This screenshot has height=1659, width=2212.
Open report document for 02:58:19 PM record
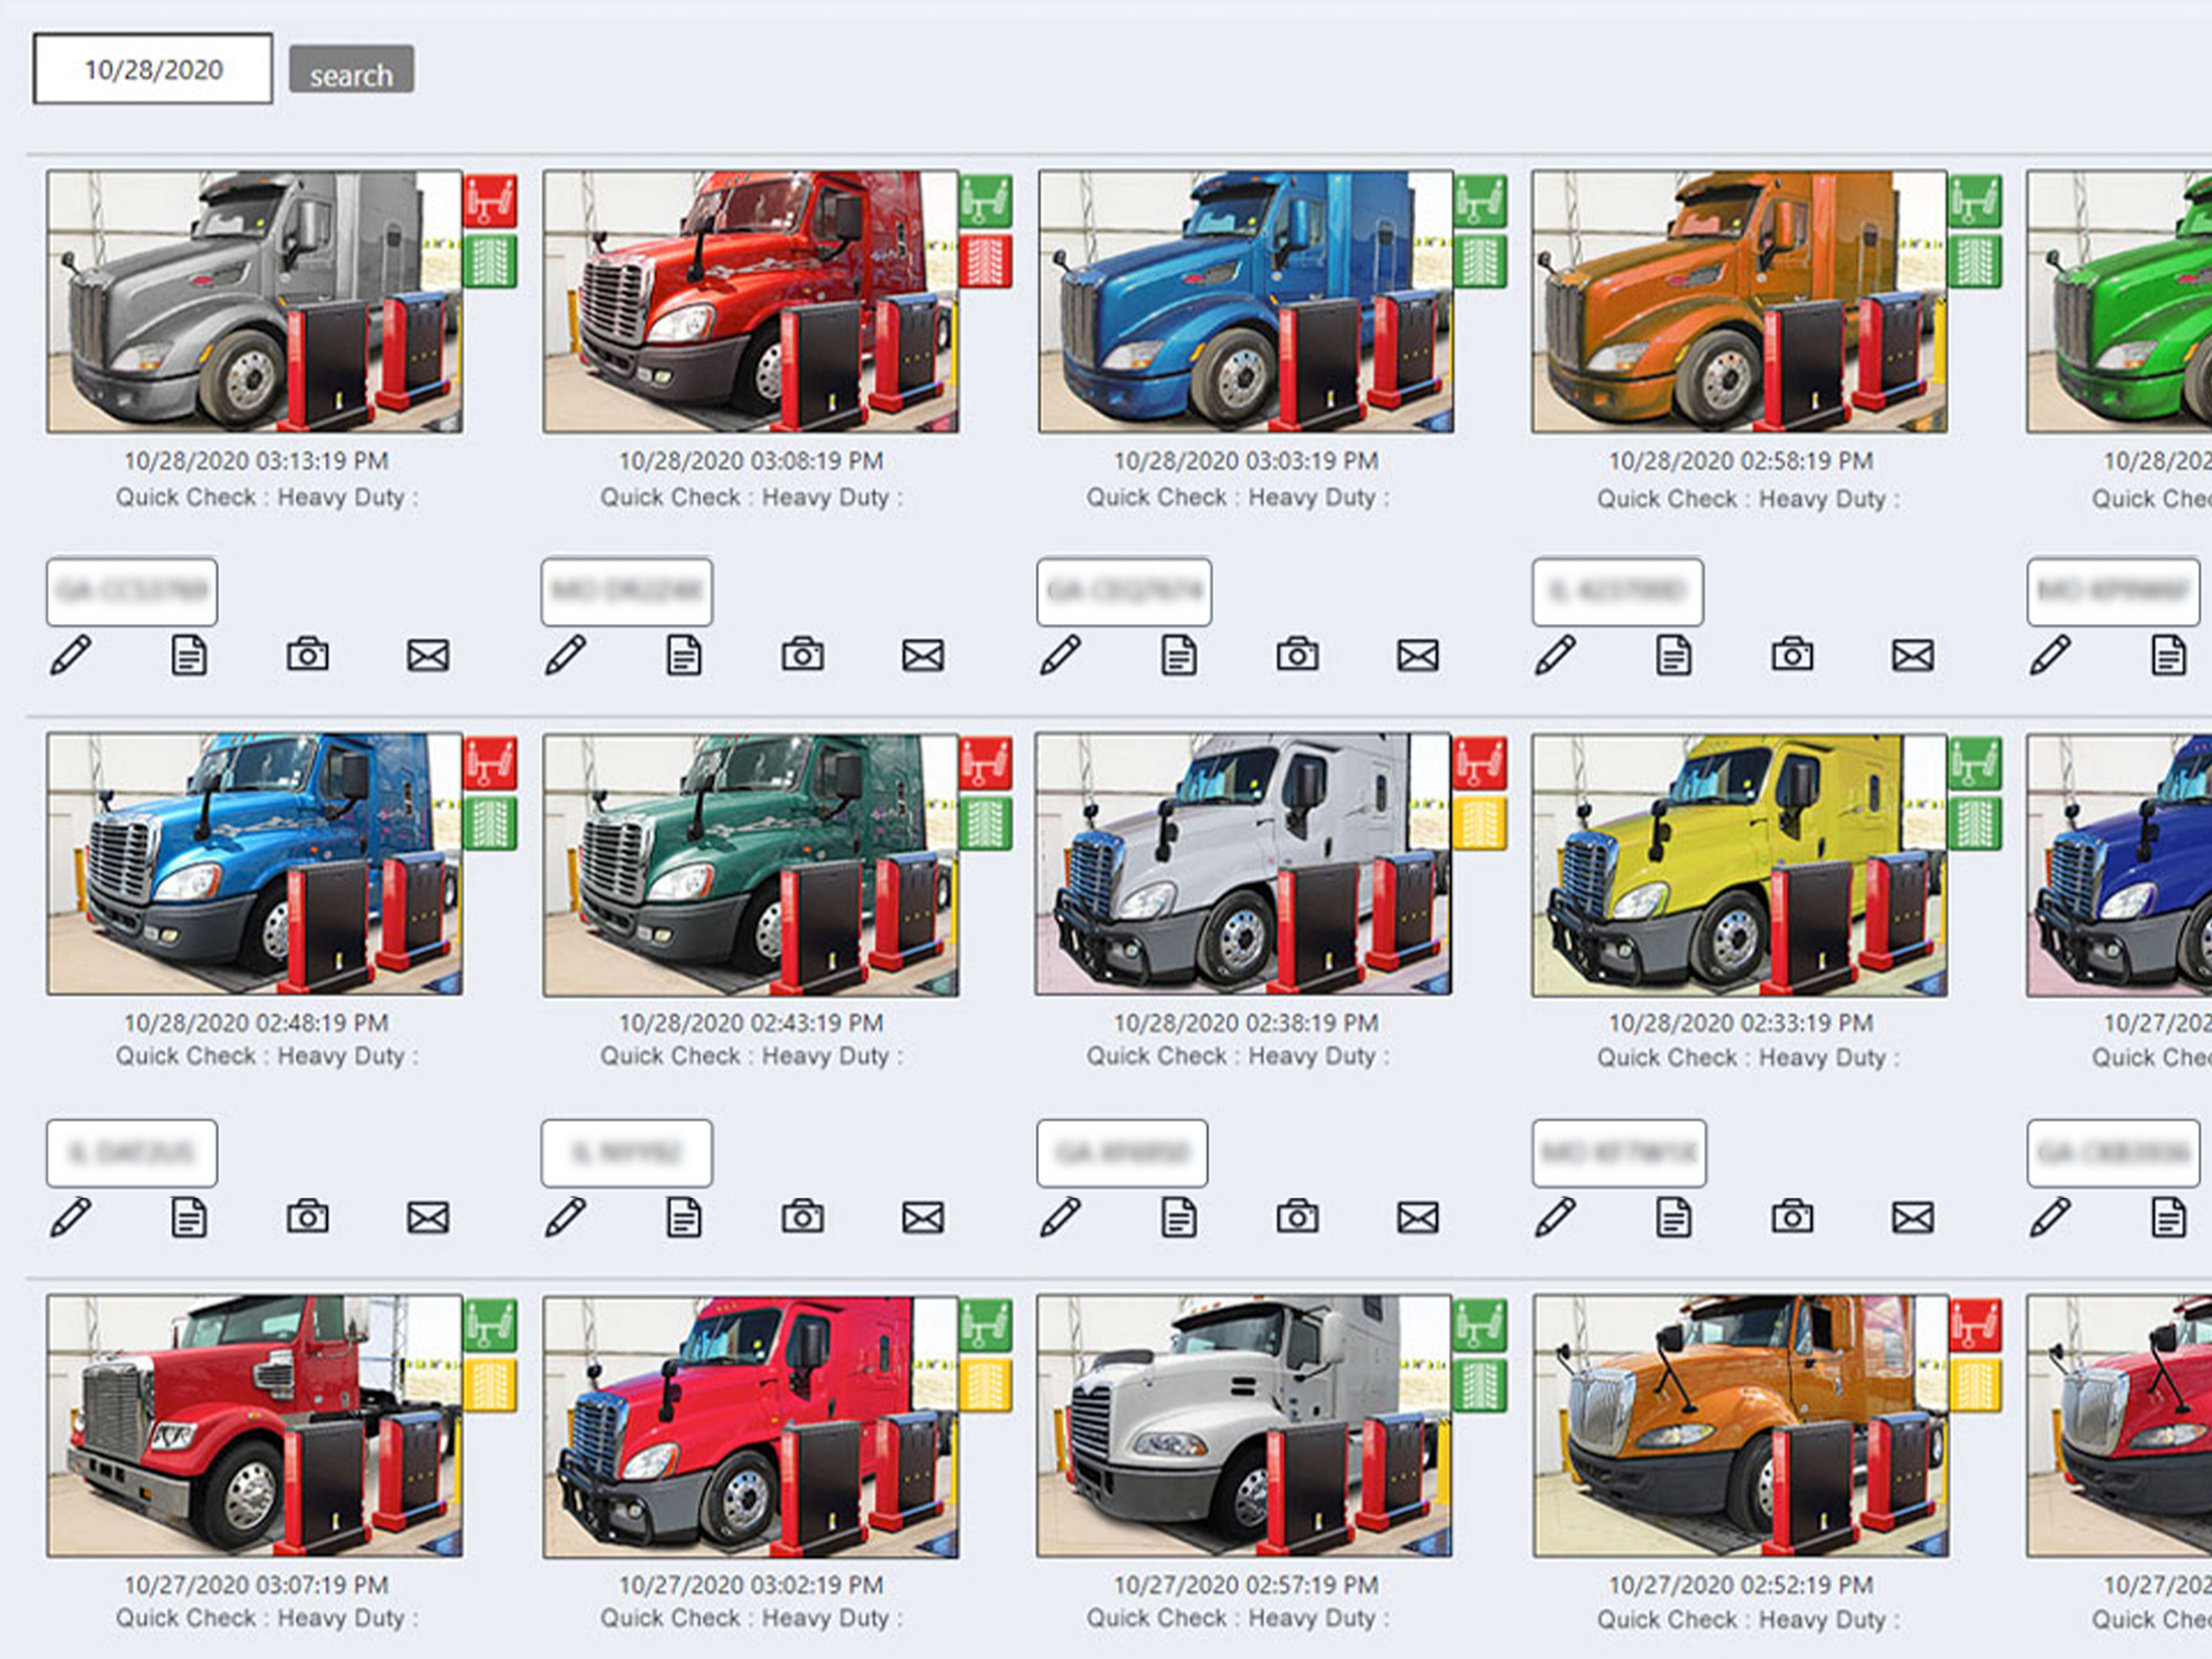(x=1674, y=656)
